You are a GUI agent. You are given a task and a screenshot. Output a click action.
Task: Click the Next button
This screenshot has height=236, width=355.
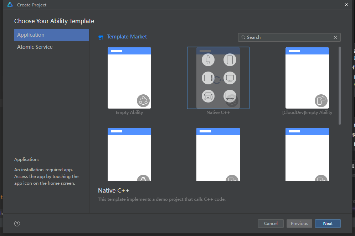[x=328, y=224]
